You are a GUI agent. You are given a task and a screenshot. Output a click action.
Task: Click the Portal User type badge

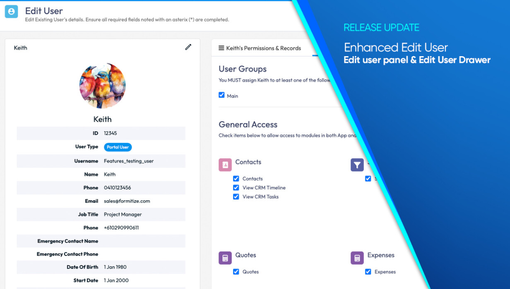(118, 147)
